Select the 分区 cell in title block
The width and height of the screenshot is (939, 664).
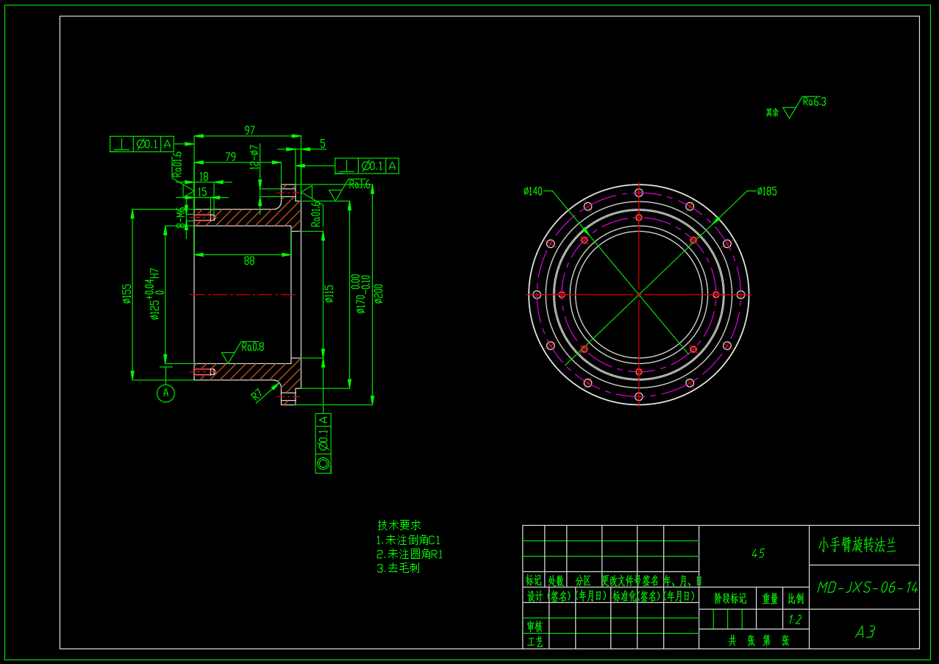click(583, 580)
